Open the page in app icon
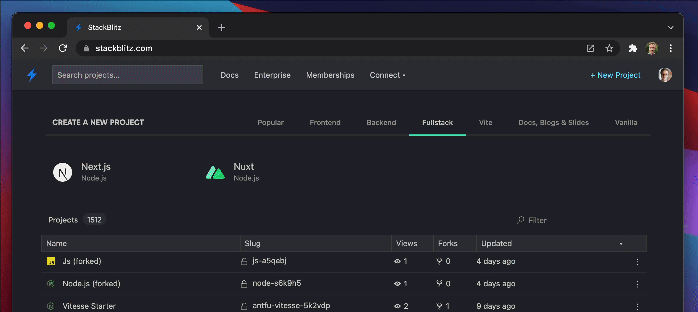Viewport: 698px width, 312px height. pos(590,48)
